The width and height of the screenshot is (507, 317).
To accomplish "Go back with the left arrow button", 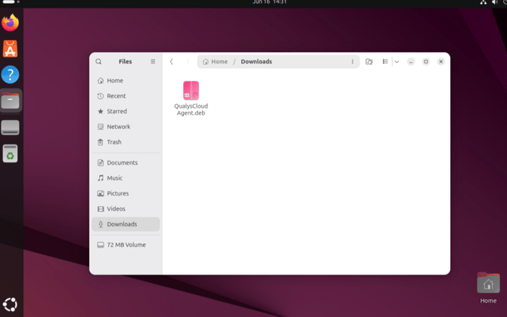I will (171, 62).
